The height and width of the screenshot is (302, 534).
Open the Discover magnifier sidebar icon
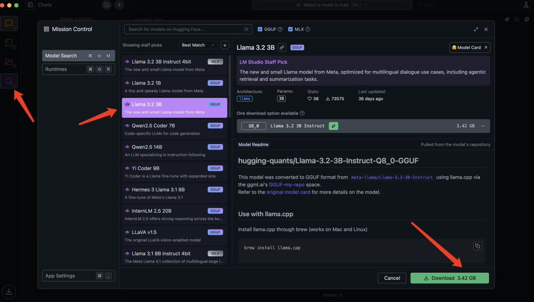pyautogui.click(x=9, y=81)
